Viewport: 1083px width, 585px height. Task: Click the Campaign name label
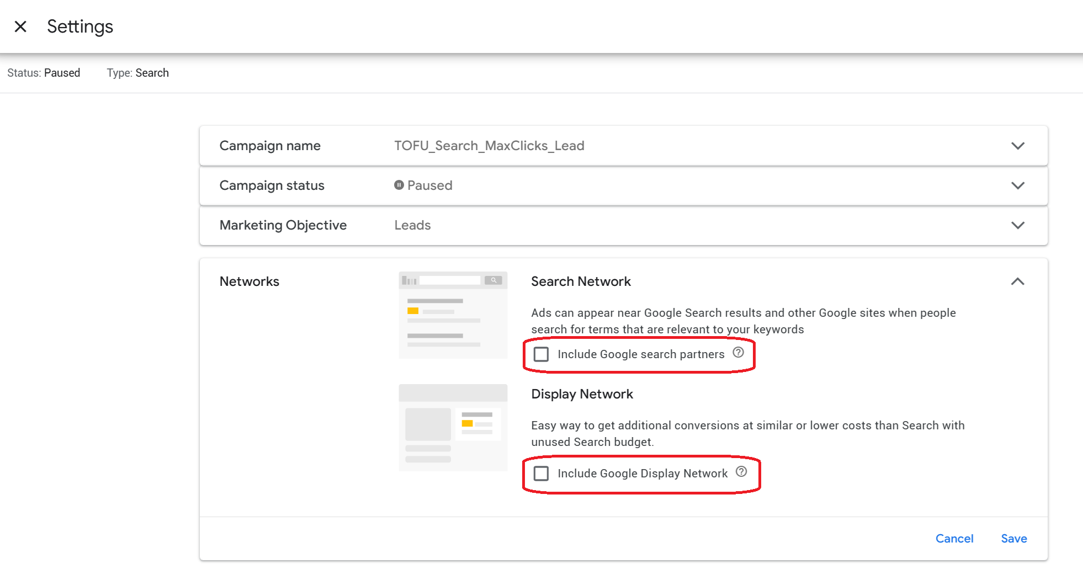coord(270,146)
